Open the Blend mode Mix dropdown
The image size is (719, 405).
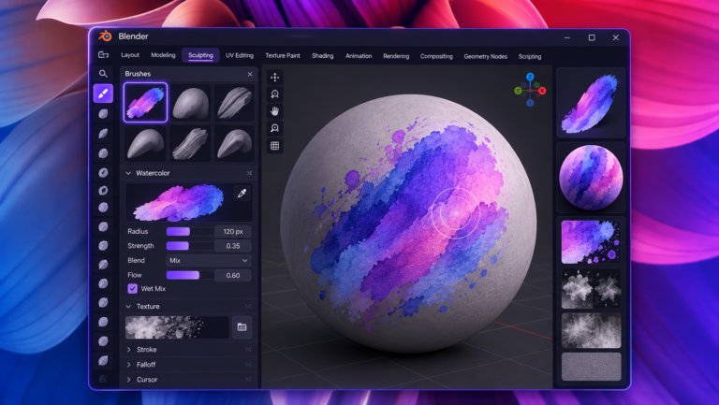tap(208, 260)
